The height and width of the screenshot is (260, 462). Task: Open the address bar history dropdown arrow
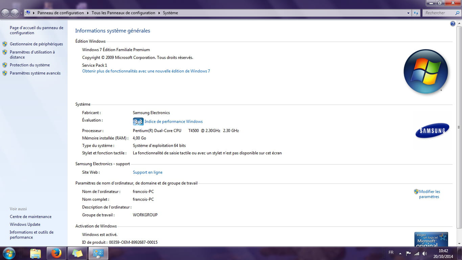coord(409,13)
